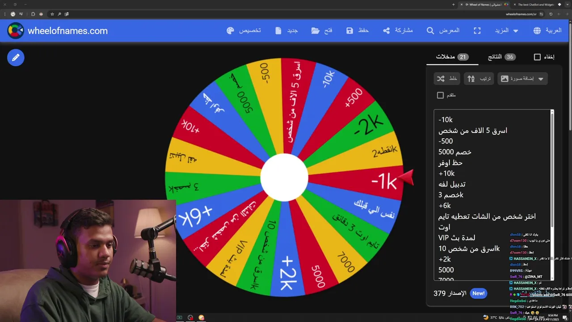Select the Wheel of Names browser tab

(485, 4)
